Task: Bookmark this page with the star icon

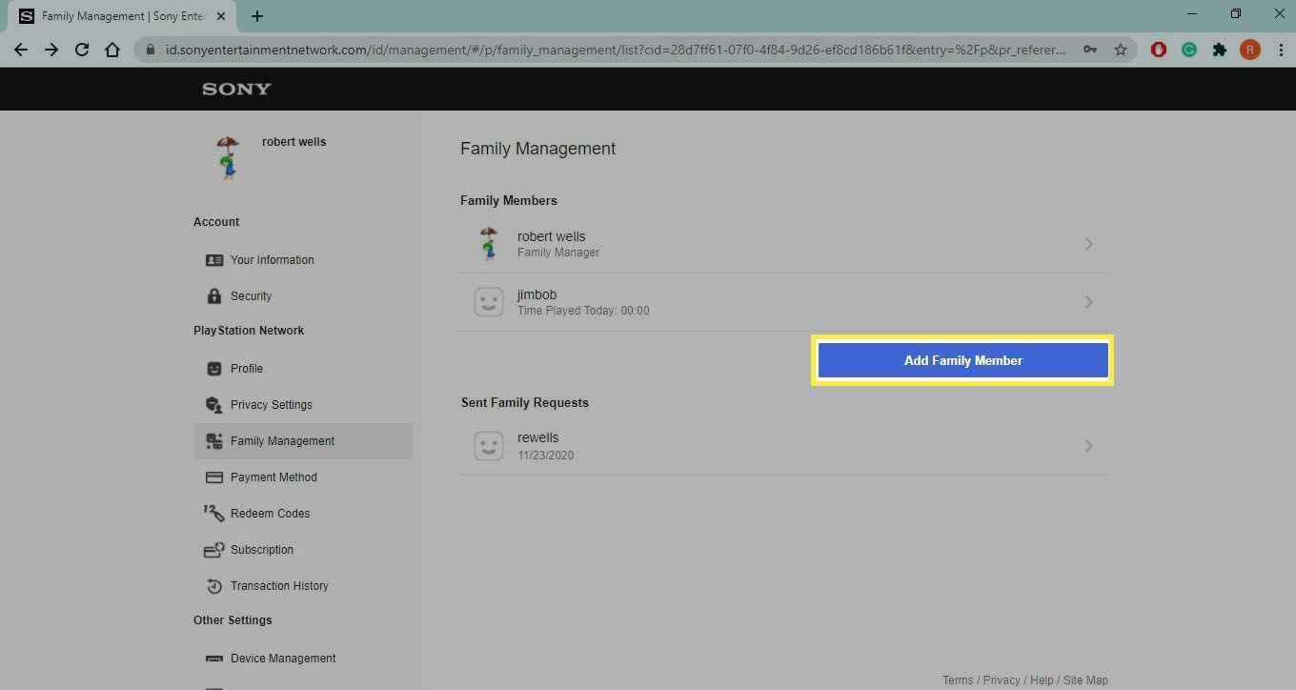Action: click(1121, 50)
